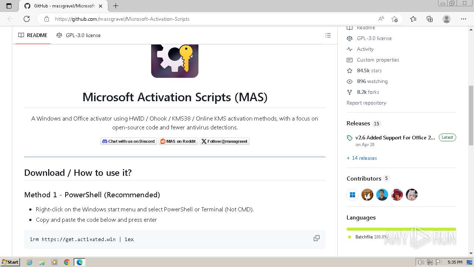474x267 pixels.
Task: View site information lock icon
Action: point(47,19)
